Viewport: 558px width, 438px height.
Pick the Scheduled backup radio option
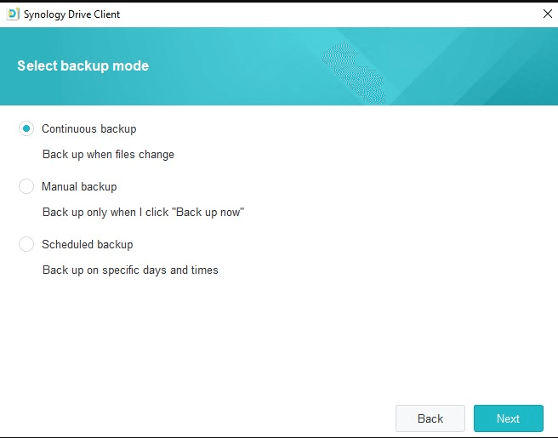[x=26, y=244]
